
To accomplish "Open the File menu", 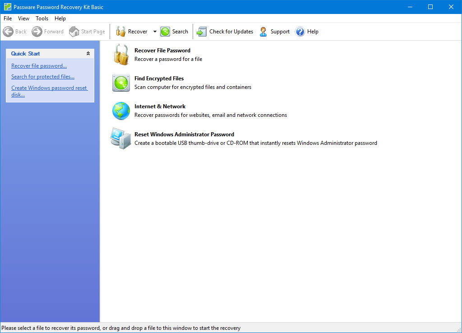I will [x=8, y=18].
